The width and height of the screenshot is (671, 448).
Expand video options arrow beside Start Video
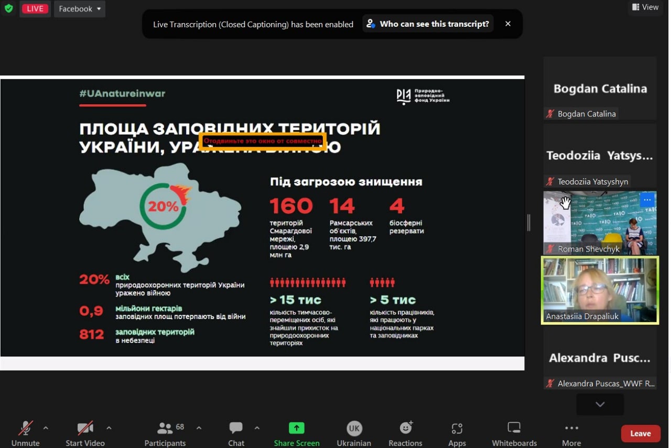point(109,428)
